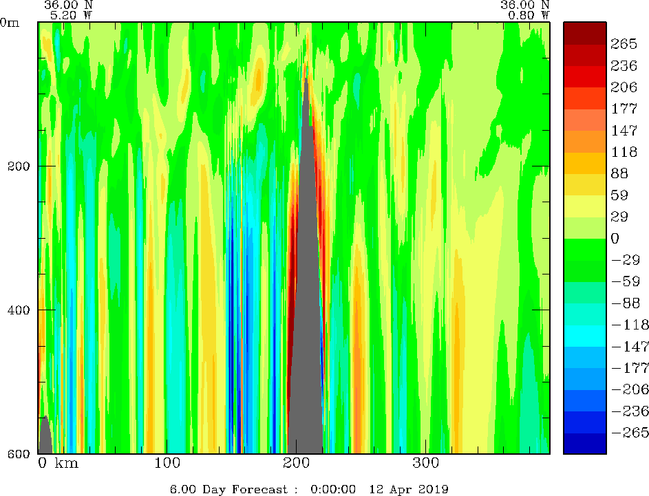Viewport: 649px width, 496px height.
Task: Click the '6.00 Day Forecast' caption
Action: 229,489
